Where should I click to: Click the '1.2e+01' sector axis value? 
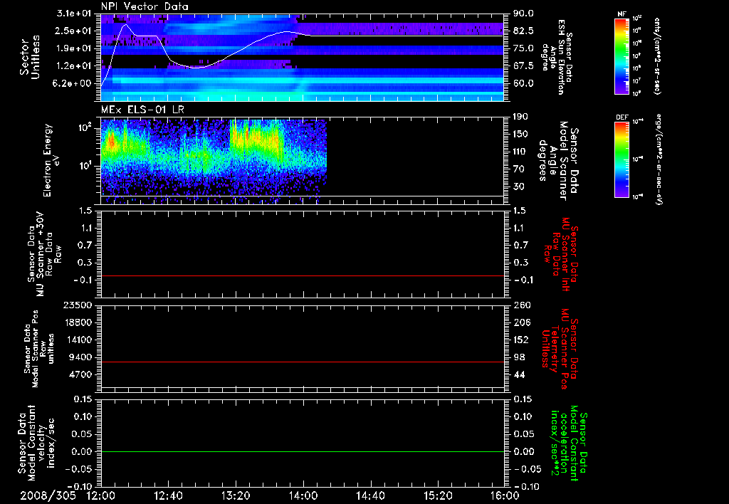coord(73,65)
